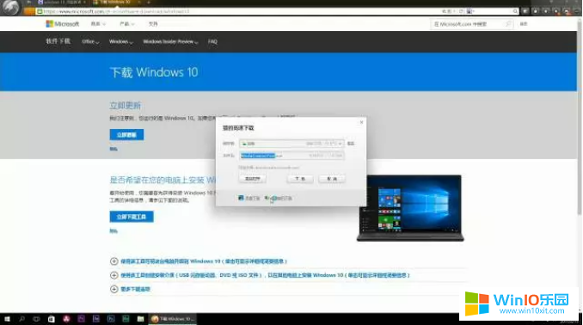
Task: Open the Office menu in the dark navigation bar
Action: coord(90,41)
